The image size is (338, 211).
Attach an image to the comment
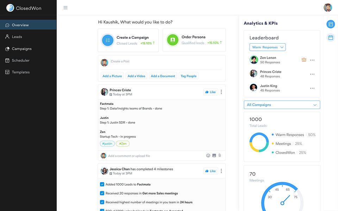coord(214,155)
